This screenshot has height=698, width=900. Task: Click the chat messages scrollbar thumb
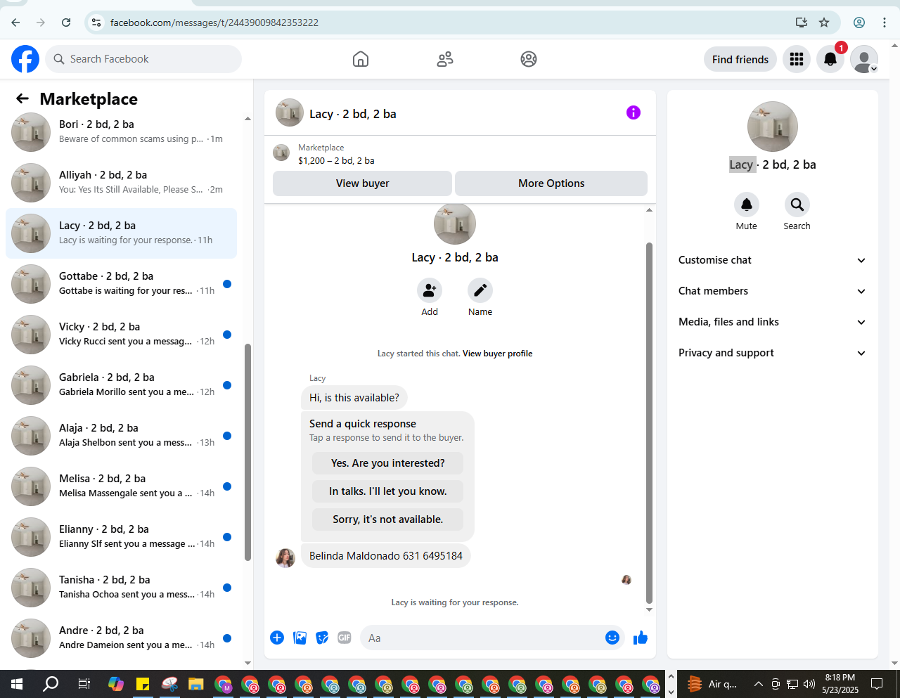(649, 423)
